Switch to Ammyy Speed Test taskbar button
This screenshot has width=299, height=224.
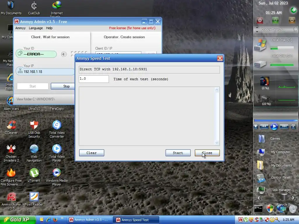136,220
